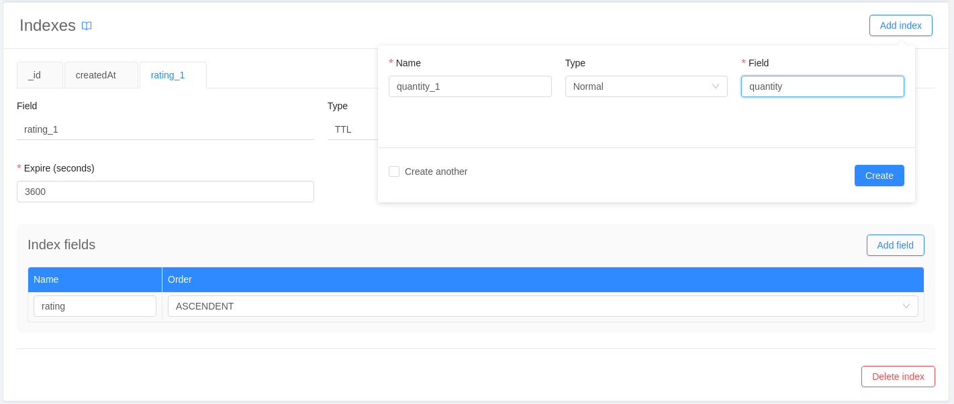The width and height of the screenshot is (954, 404).
Task: Switch to the _id index tab
Action: pyautogui.click(x=40, y=75)
